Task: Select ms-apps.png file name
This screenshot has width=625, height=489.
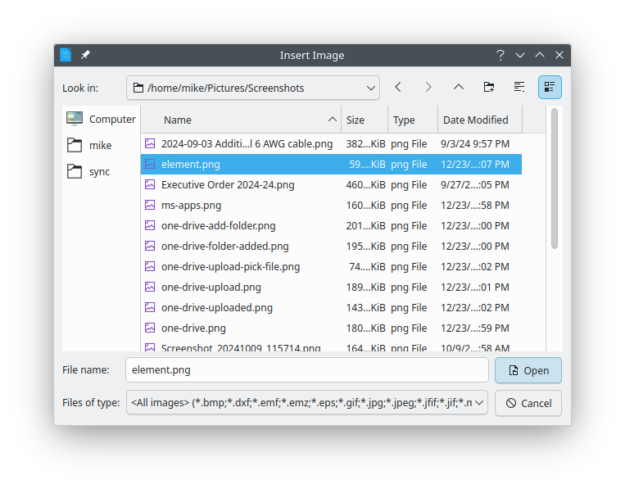Action: [x=191, y=206]
